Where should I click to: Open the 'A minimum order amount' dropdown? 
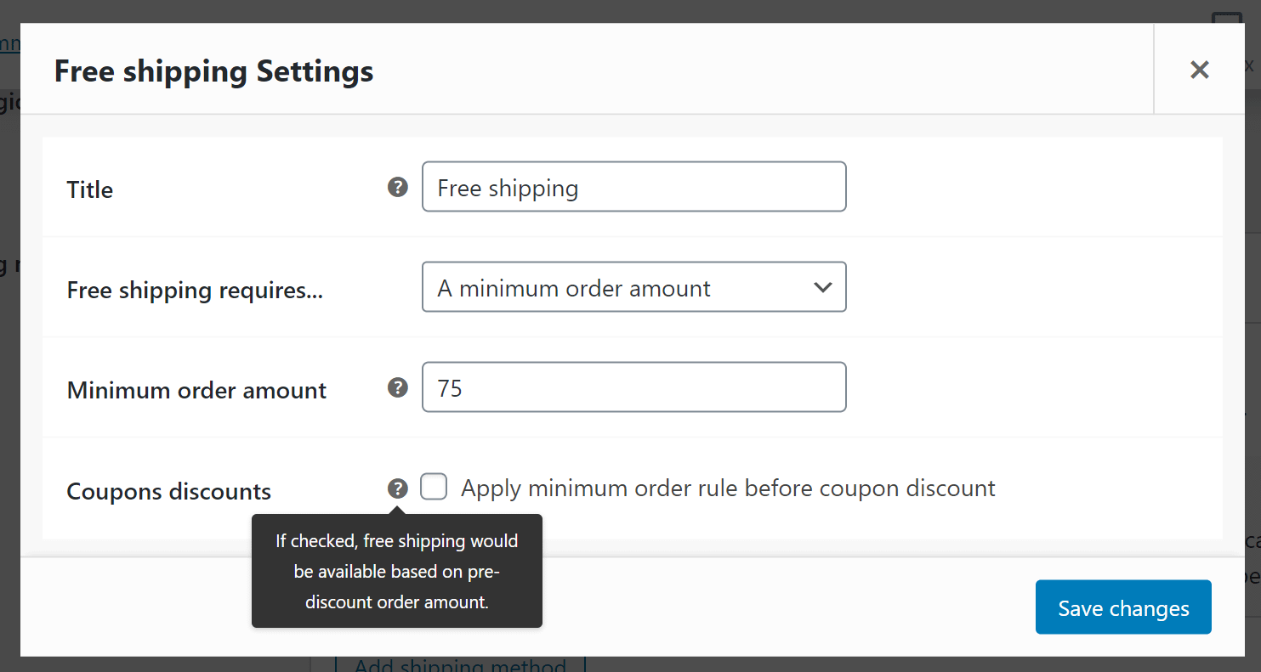[x=634, y=287]
